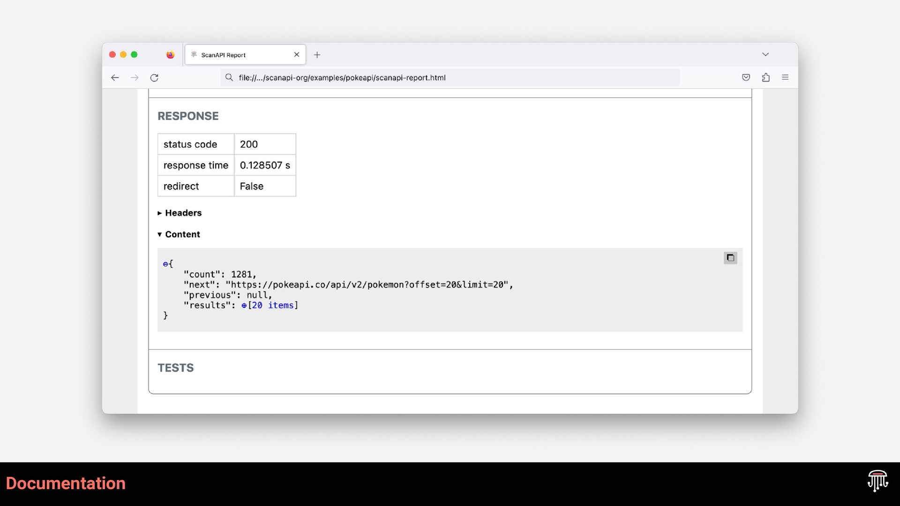
Task: Open a new tab with plus
Action: click(x=317, y=55)
